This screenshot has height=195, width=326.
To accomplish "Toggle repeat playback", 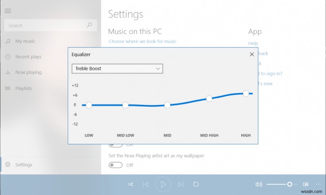I will point(196,184).
